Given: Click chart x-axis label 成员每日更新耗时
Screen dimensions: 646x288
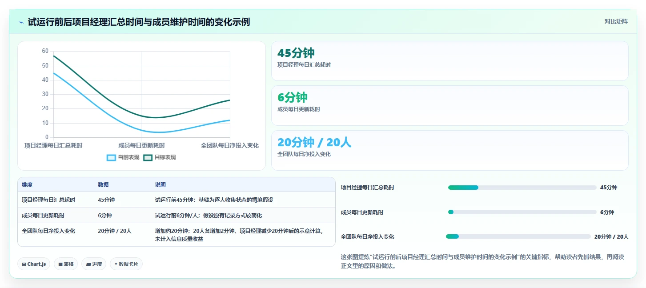Looking at the screenshot, I should [x=141, y=145].
